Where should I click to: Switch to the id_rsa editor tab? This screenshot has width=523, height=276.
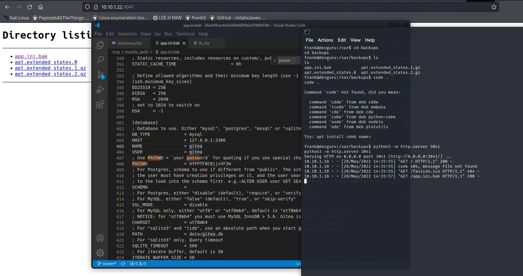(x=204, y=43)
